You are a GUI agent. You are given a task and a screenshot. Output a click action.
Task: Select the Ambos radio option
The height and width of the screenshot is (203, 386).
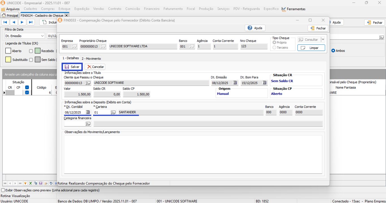(x=333, y=51)
